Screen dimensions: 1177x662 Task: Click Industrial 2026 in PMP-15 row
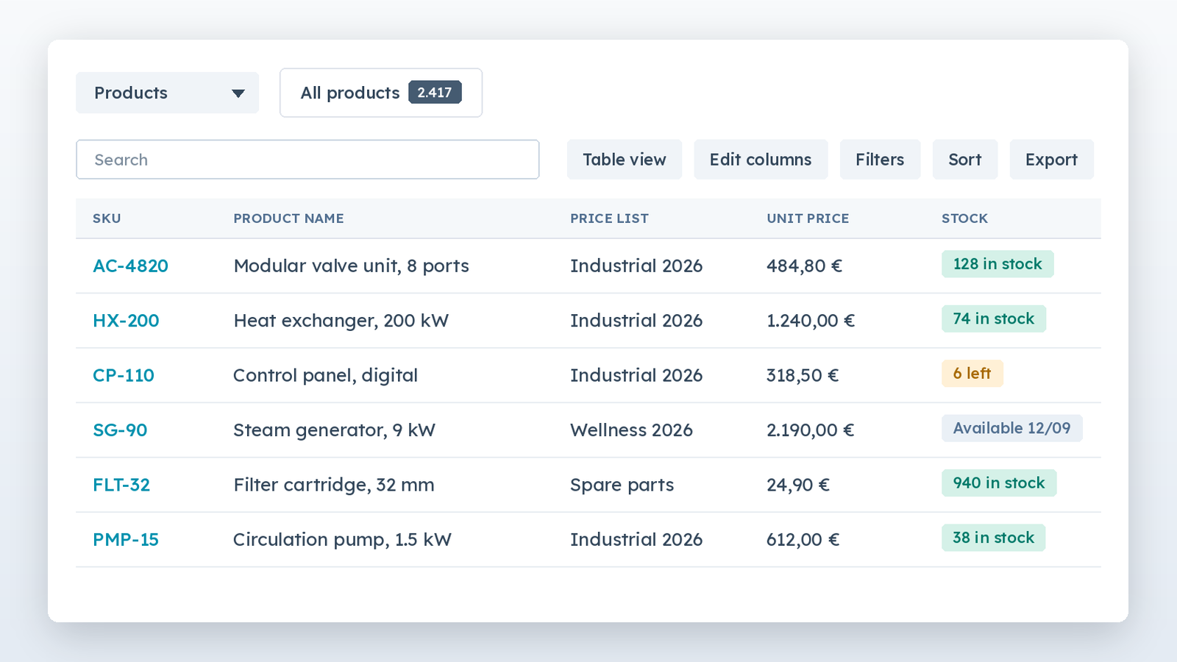(636, 539)
